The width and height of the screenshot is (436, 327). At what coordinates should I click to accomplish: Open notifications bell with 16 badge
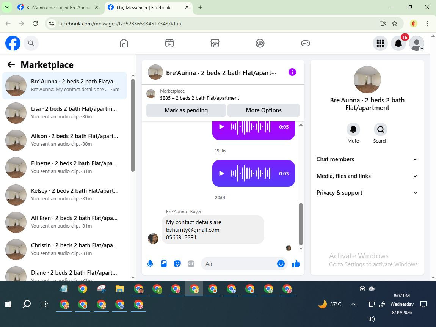[398, 43]
